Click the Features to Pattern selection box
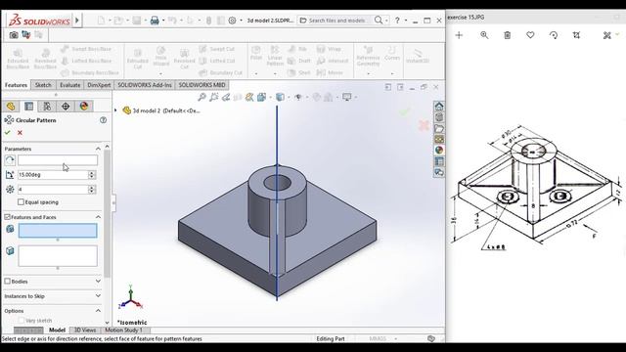626x352 pixels. pyautogui.click(x=58, y=231)
